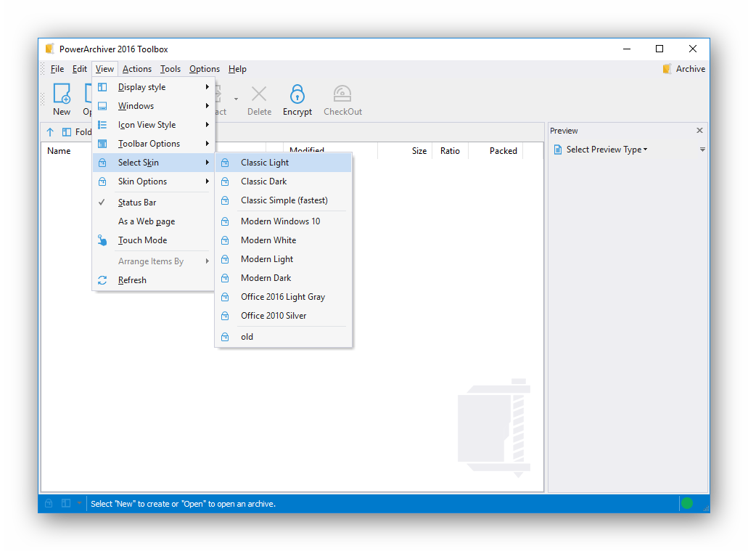The height and width of the screenshot is (551, 748).
Task: Click the skin icon beside Classic Dark
Action: 225,181
